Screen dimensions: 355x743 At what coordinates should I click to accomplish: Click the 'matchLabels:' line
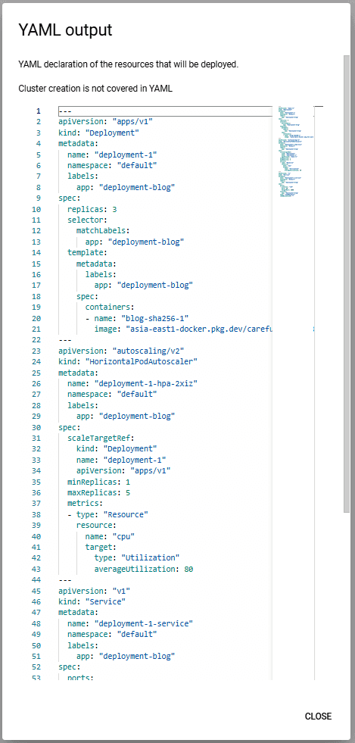[x=103, y=231]
